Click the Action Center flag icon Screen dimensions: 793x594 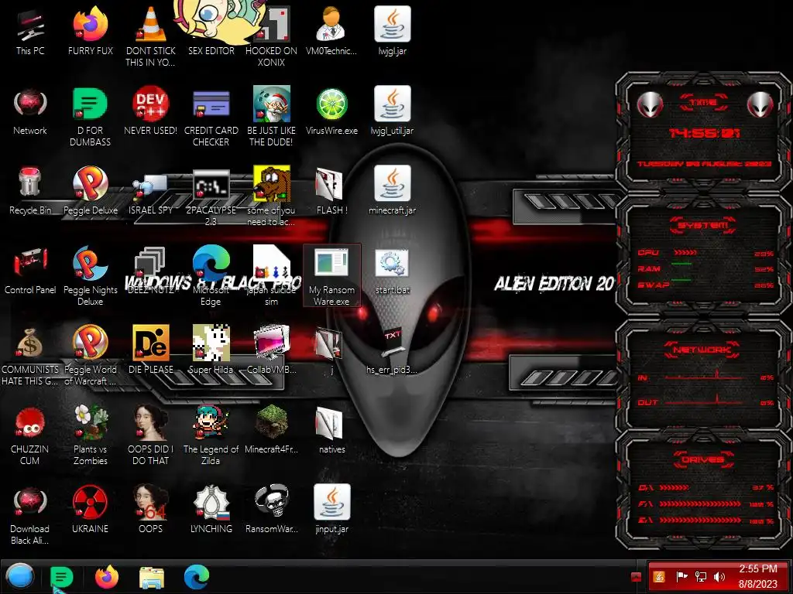tap(681, 577)
